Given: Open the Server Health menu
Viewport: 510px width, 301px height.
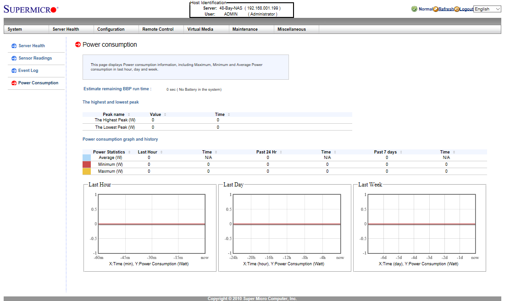Looking at the screenshot, I should click(x=71, y=29).
